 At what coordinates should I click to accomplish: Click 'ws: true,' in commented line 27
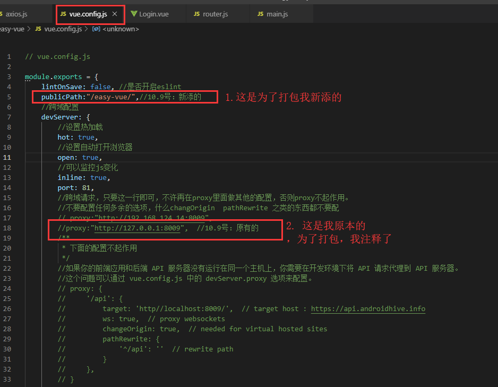pyautogui.click(x=121, y=319)
